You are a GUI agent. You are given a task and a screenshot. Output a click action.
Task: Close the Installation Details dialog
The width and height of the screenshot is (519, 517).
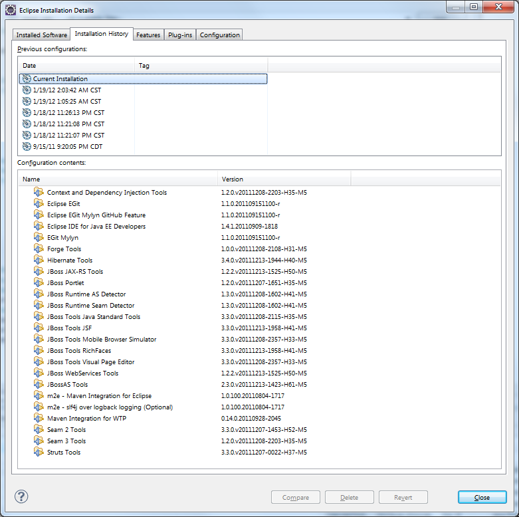tap(482, 497)
